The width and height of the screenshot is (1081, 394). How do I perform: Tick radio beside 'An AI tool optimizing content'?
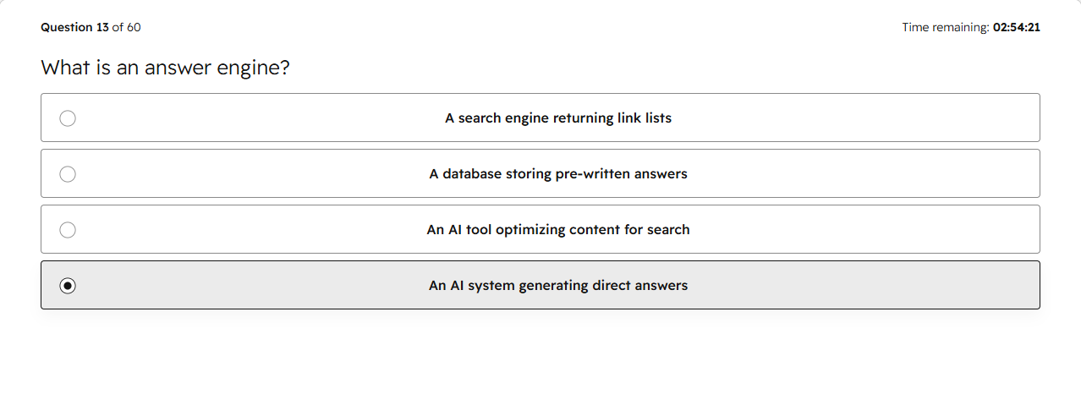[x=68, y=230]
